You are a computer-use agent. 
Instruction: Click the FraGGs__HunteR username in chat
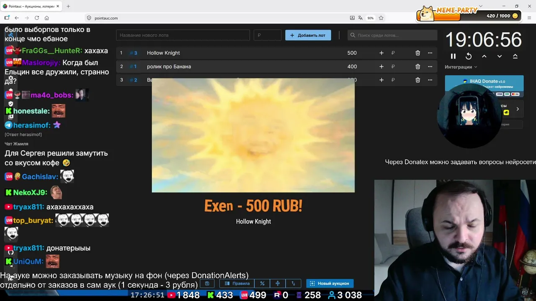click(52, 51)
